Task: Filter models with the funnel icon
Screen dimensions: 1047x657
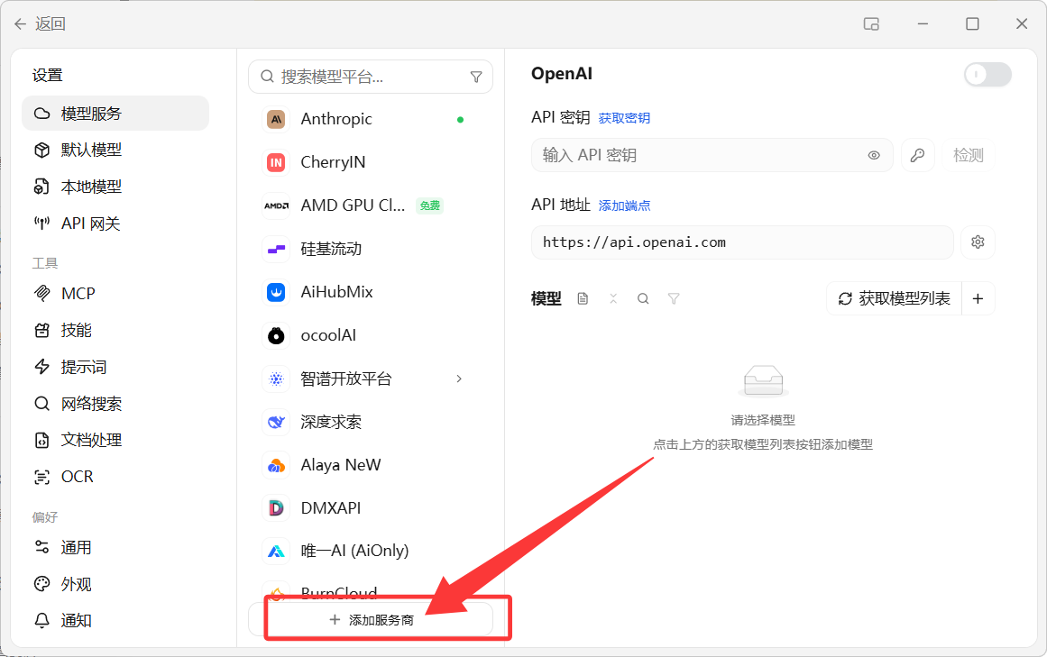Action: click(674, 299)
